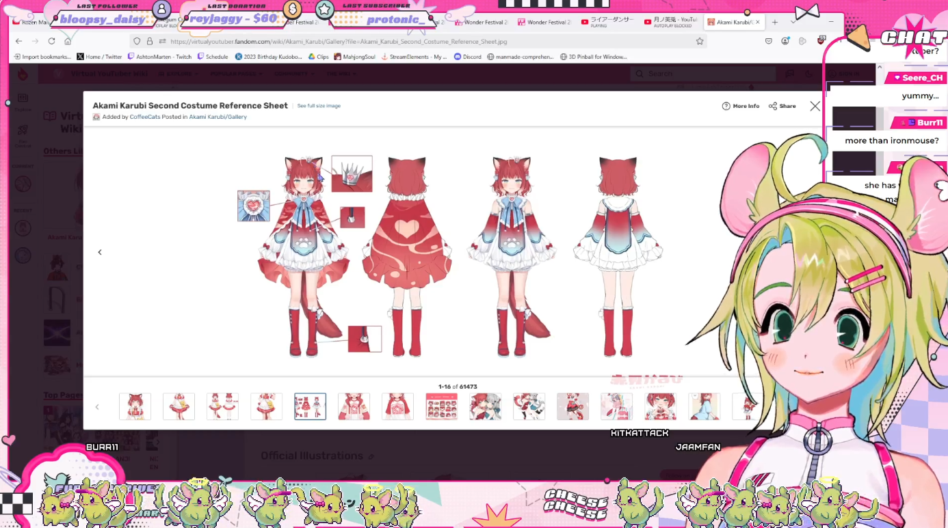Share the costume reference sheet image

[x=782, y=106]
